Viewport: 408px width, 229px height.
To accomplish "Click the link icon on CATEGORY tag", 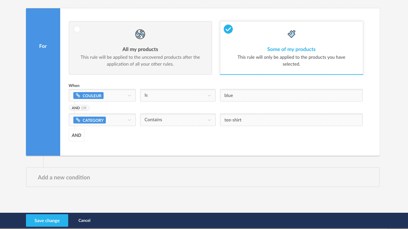I will pos(78,120).
